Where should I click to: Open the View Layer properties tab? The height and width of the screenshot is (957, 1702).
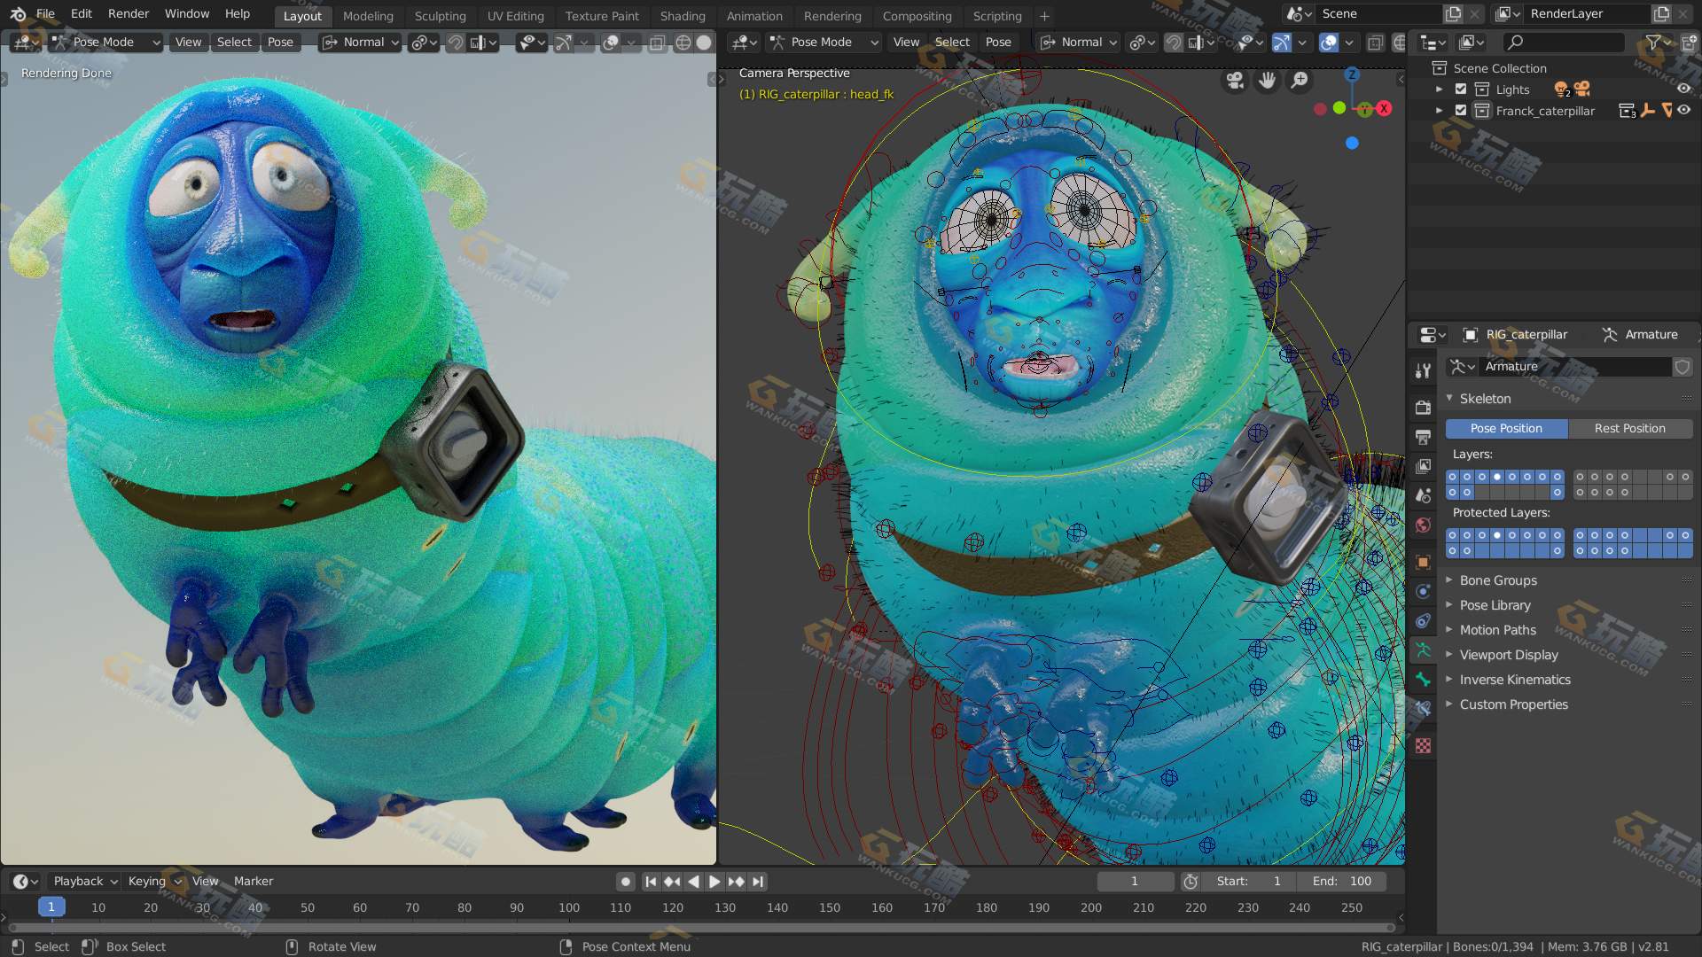click(x=1423, y=466)
